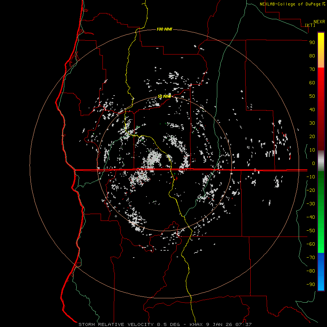
Task: Click the 60 value on velocity scale
Action: pos(312,83)
